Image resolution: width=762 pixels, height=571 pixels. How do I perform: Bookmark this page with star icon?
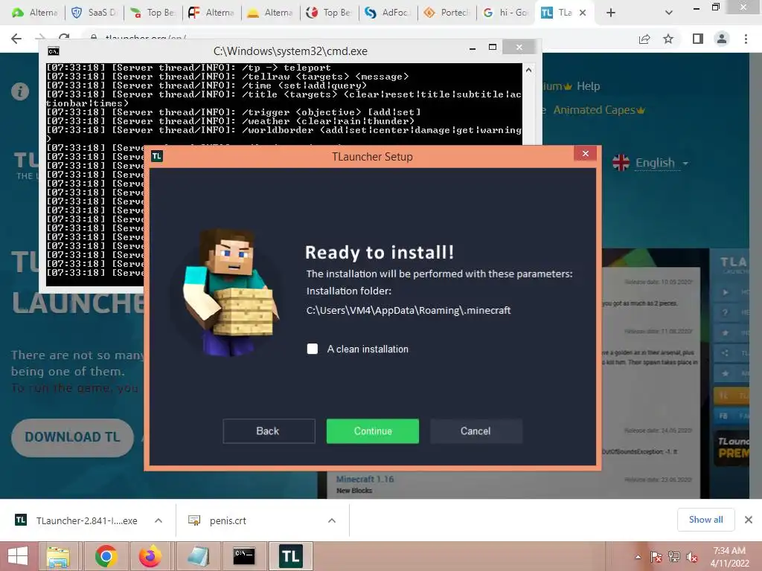669,39
